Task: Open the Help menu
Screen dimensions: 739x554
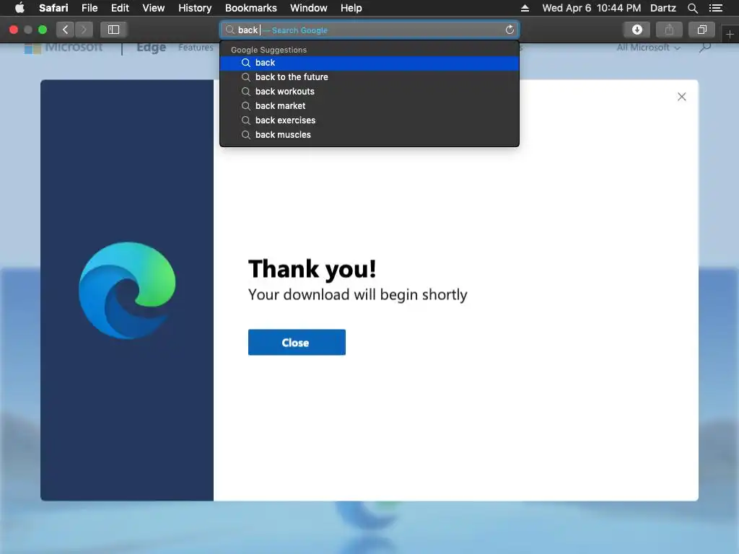Action: (351, 8)
